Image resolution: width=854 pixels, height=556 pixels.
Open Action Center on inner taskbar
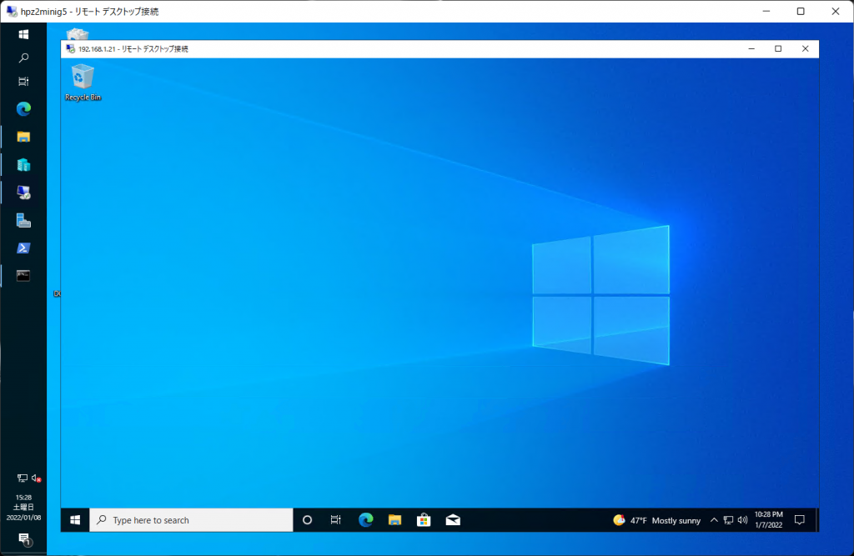coord(800,520)
